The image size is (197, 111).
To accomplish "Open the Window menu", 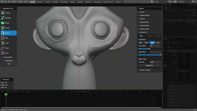I will pyautogui.click(x=20, y=2).
